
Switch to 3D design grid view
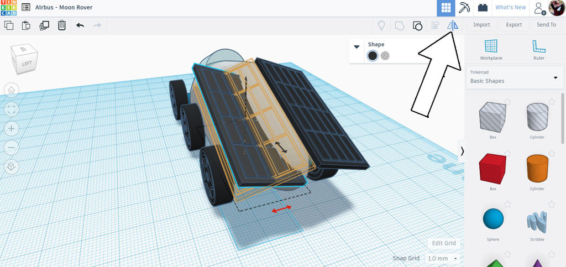pos(446,8)
